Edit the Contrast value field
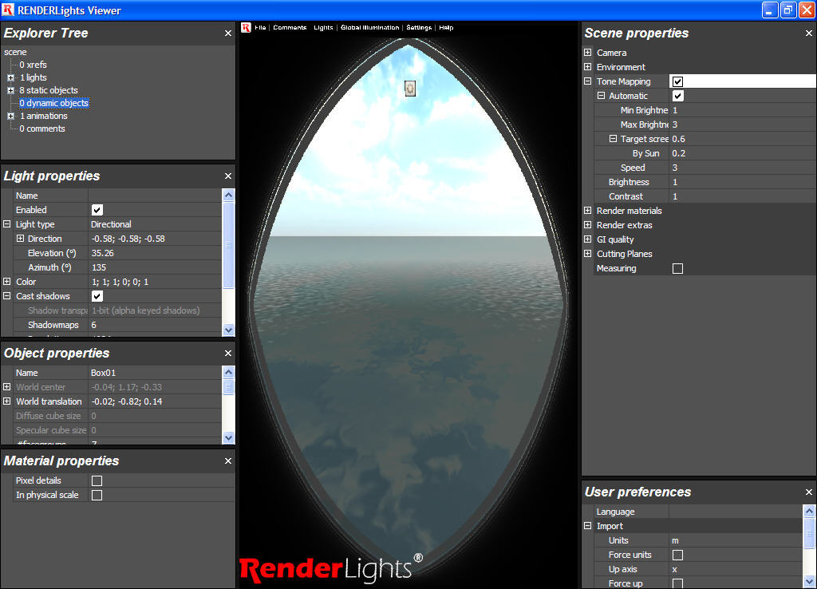 [x=743, y=196]
